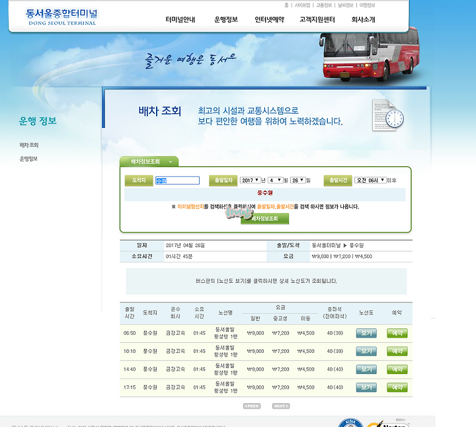The height and width of the screenshot is (427, 476).
Task: Open the 터미널안내 menu
Action: pyautogui.click(x=180, y=19)
